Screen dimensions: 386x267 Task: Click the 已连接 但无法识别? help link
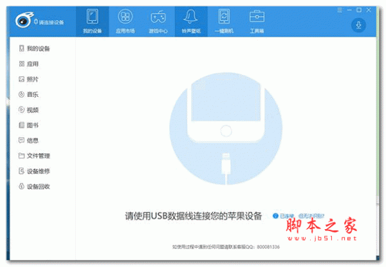coord(302,216)
